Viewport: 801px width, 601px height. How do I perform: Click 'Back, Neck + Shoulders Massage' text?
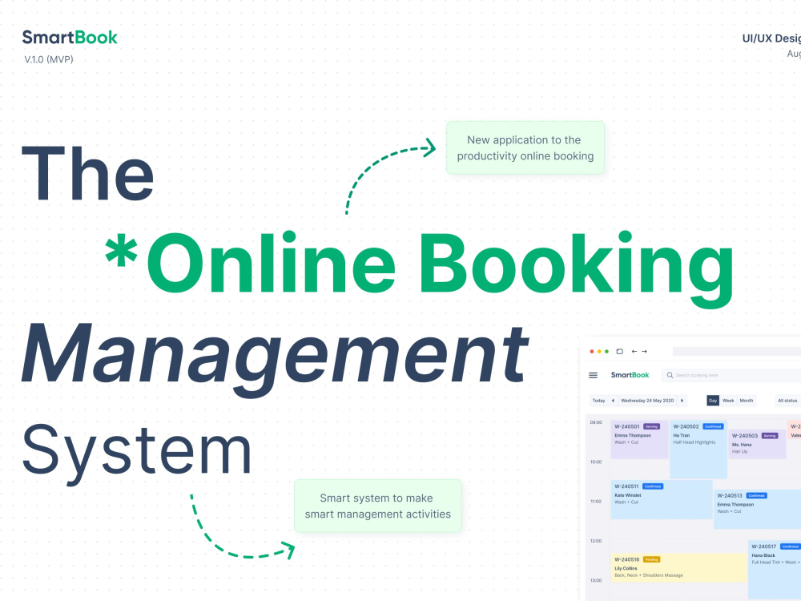(x=649, y=575)
